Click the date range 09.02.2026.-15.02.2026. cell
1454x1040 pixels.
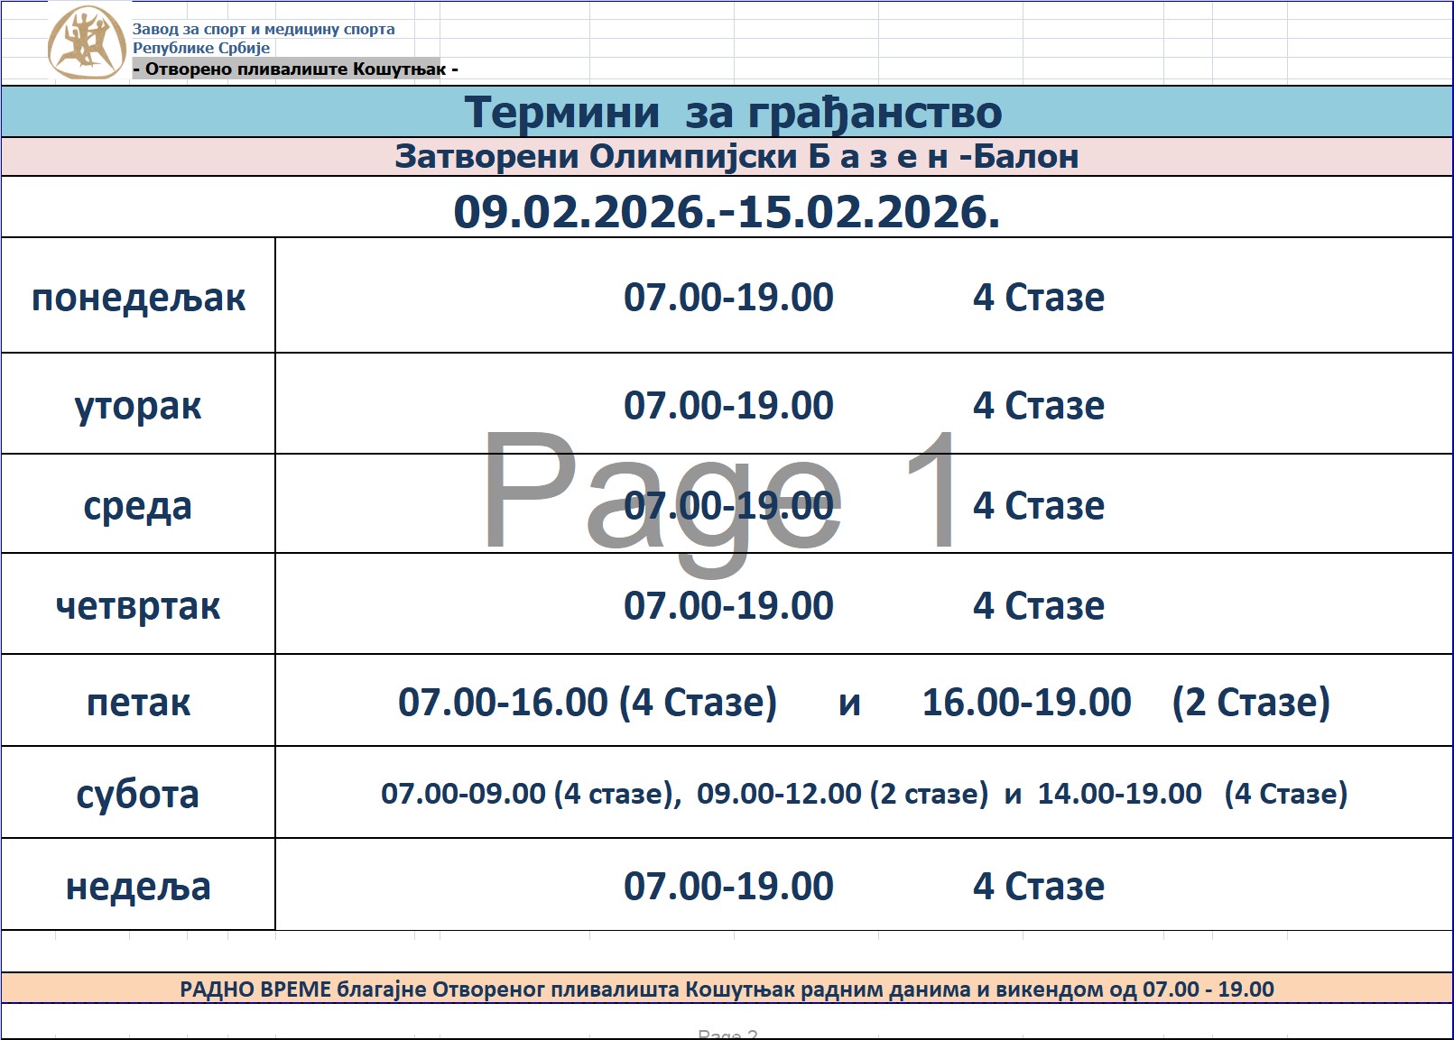coord(727,212)
